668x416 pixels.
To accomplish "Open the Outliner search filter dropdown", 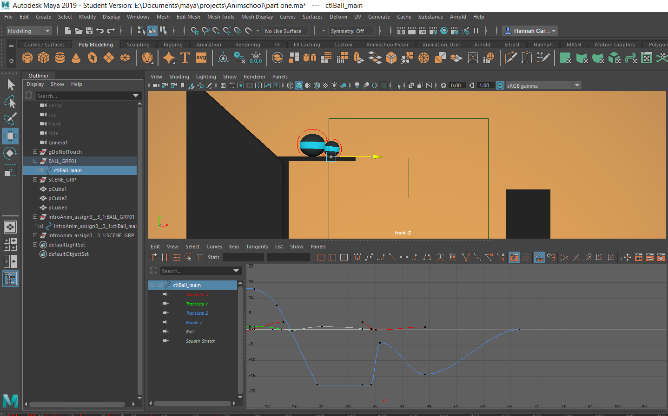I will (135, 95).
